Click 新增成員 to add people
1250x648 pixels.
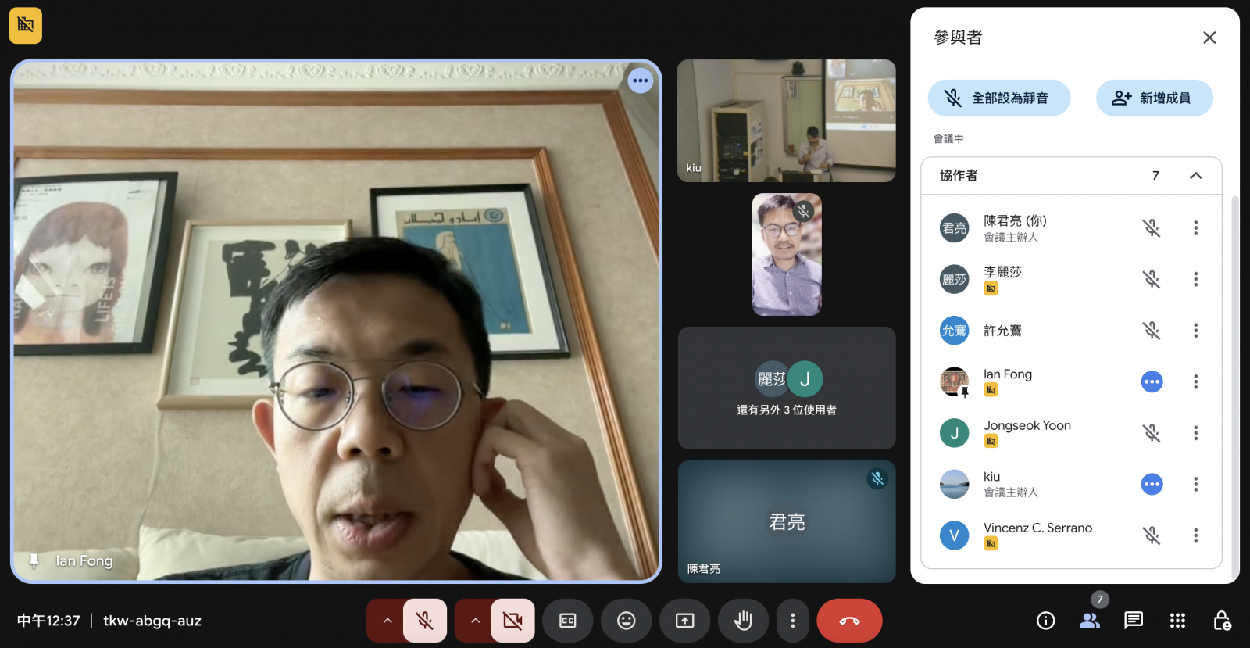click(1154, 98)
